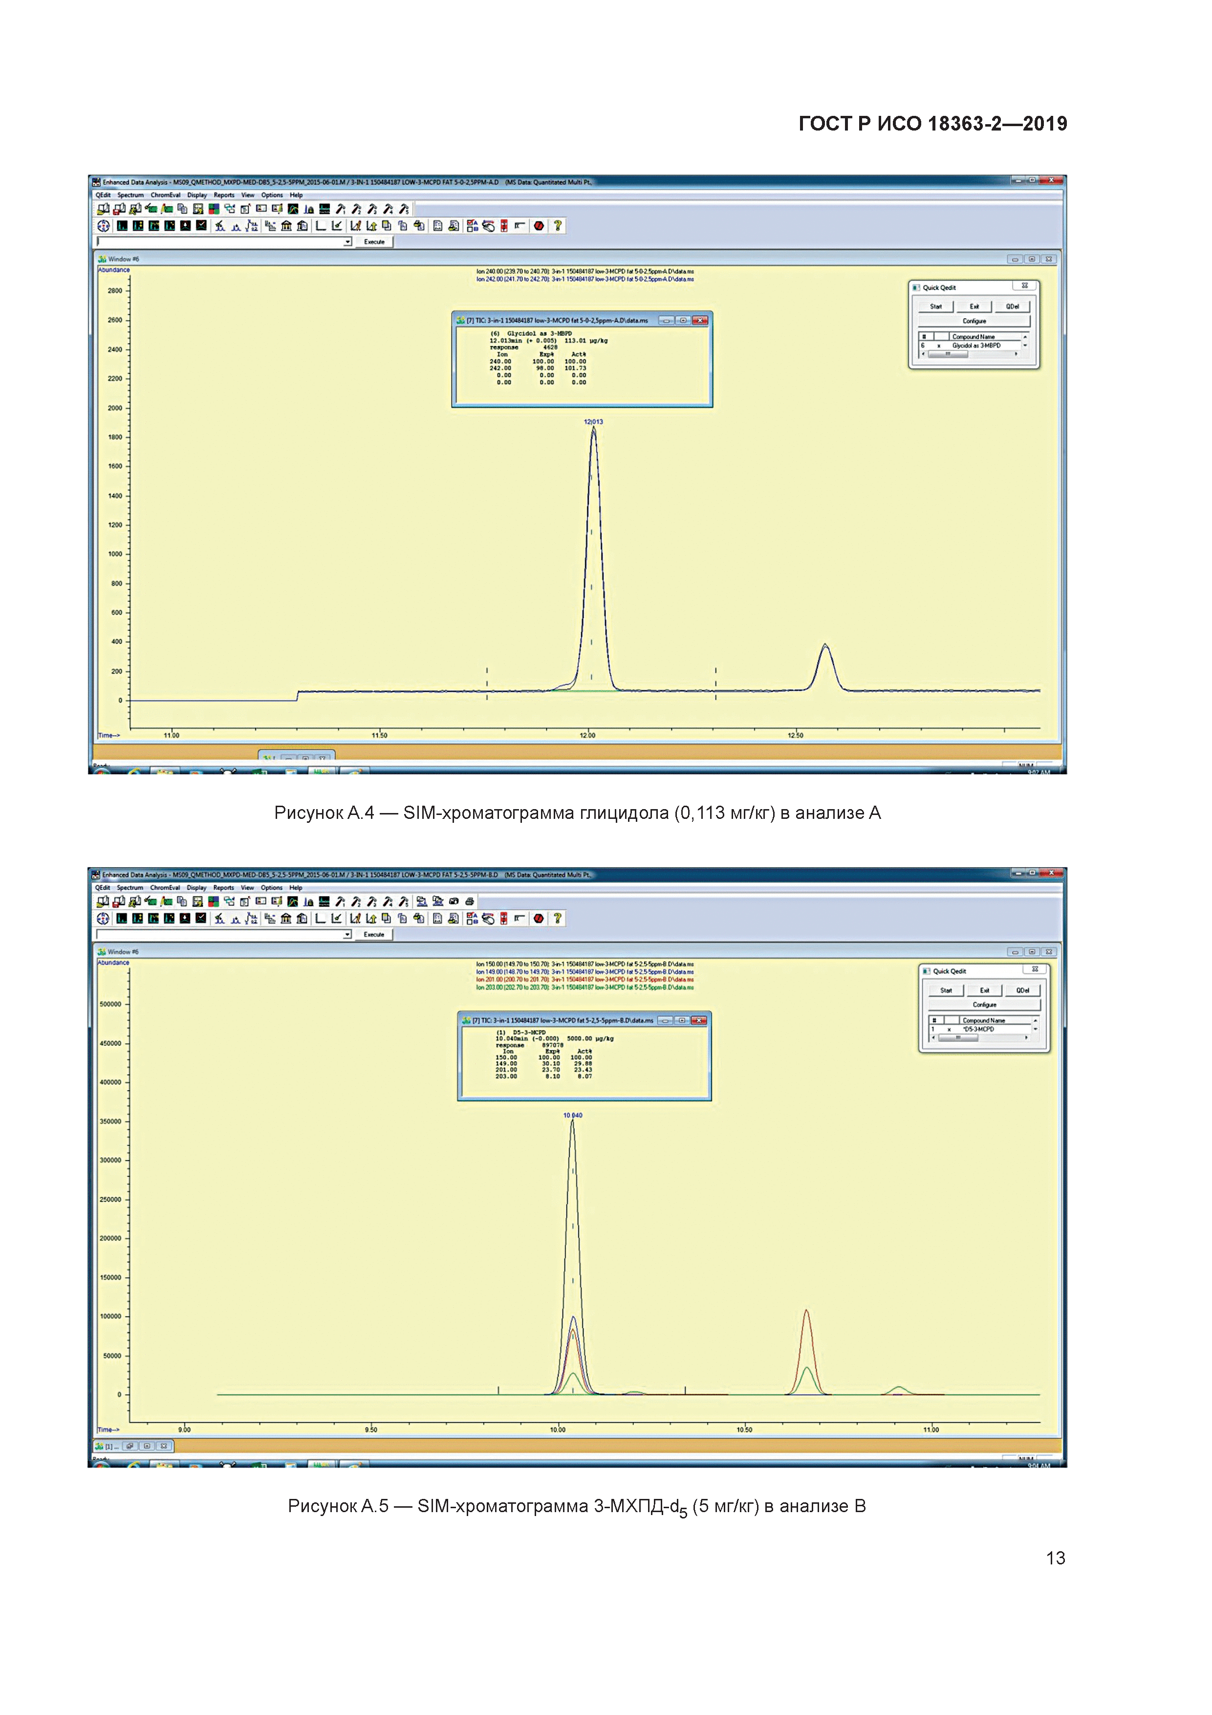Click the red-green-blue color squares icon in the upper toolbar
The image size is (1212, 1715).
214,209
